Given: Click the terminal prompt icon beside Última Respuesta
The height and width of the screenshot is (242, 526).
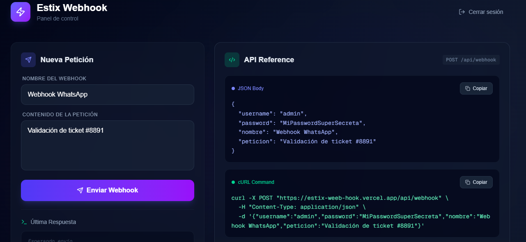Looking at the screenshot, I should pyautogui.click(x=24, y=222).
